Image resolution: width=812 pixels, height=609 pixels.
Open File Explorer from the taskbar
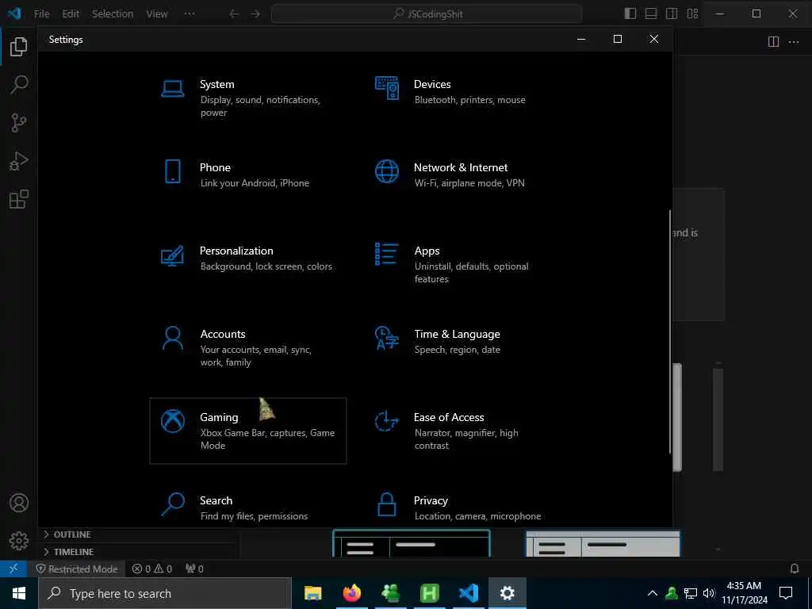(x=312, y=593)
